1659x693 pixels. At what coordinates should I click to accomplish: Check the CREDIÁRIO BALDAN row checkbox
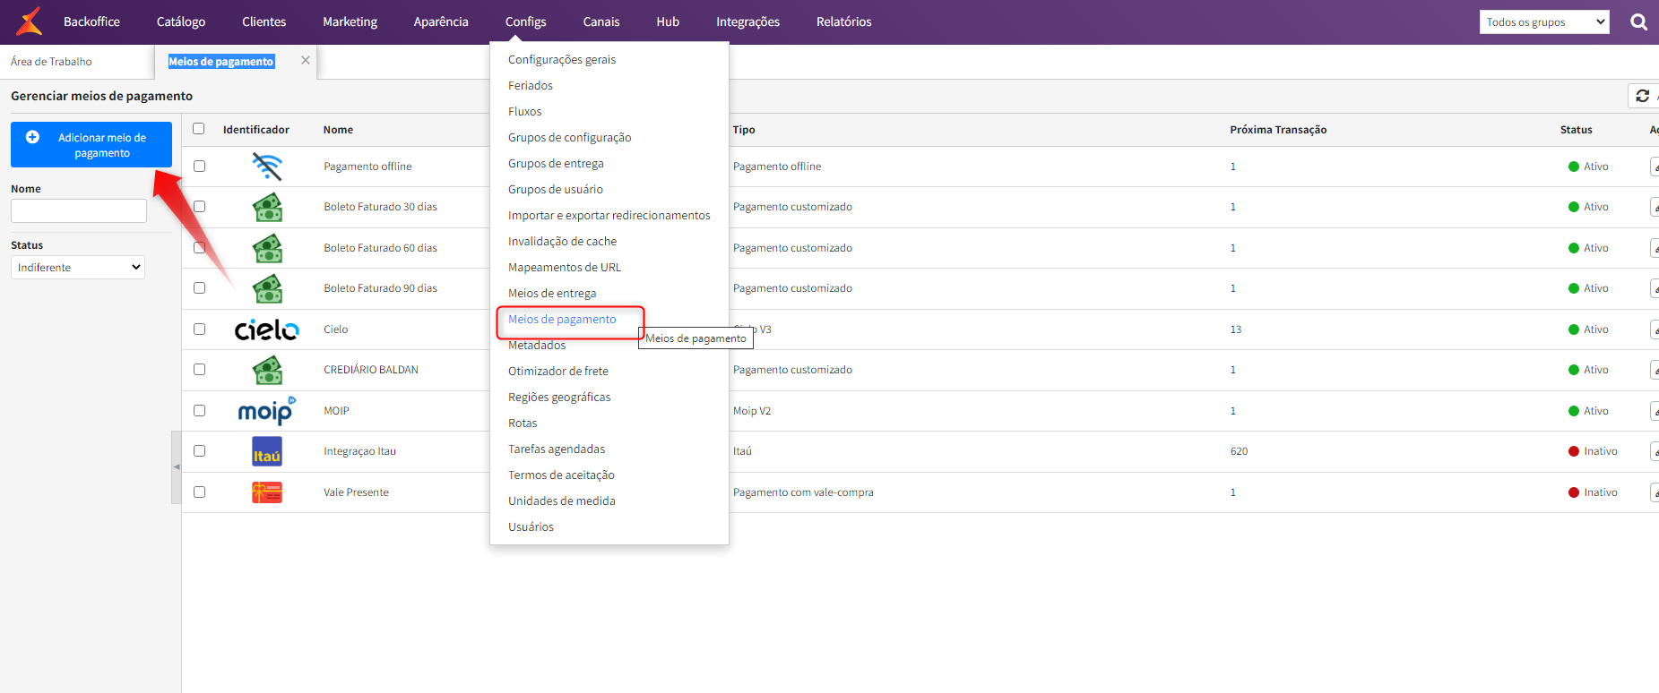click(199, 370)
